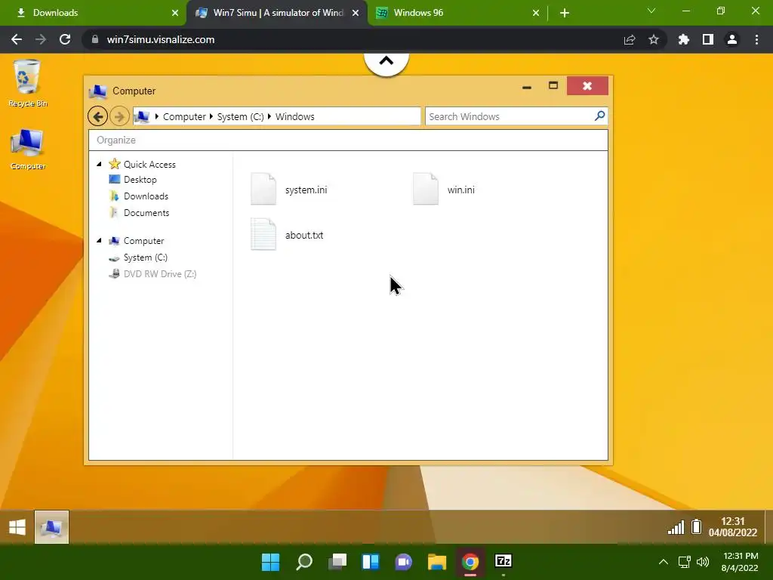Click the Windows breadcrumb segment

(295, 116)
